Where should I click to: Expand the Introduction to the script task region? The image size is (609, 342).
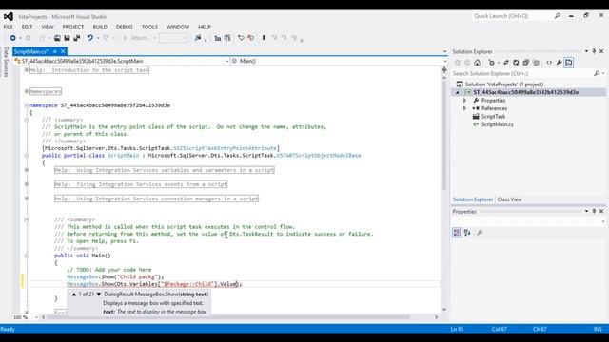tap(26, 70)
